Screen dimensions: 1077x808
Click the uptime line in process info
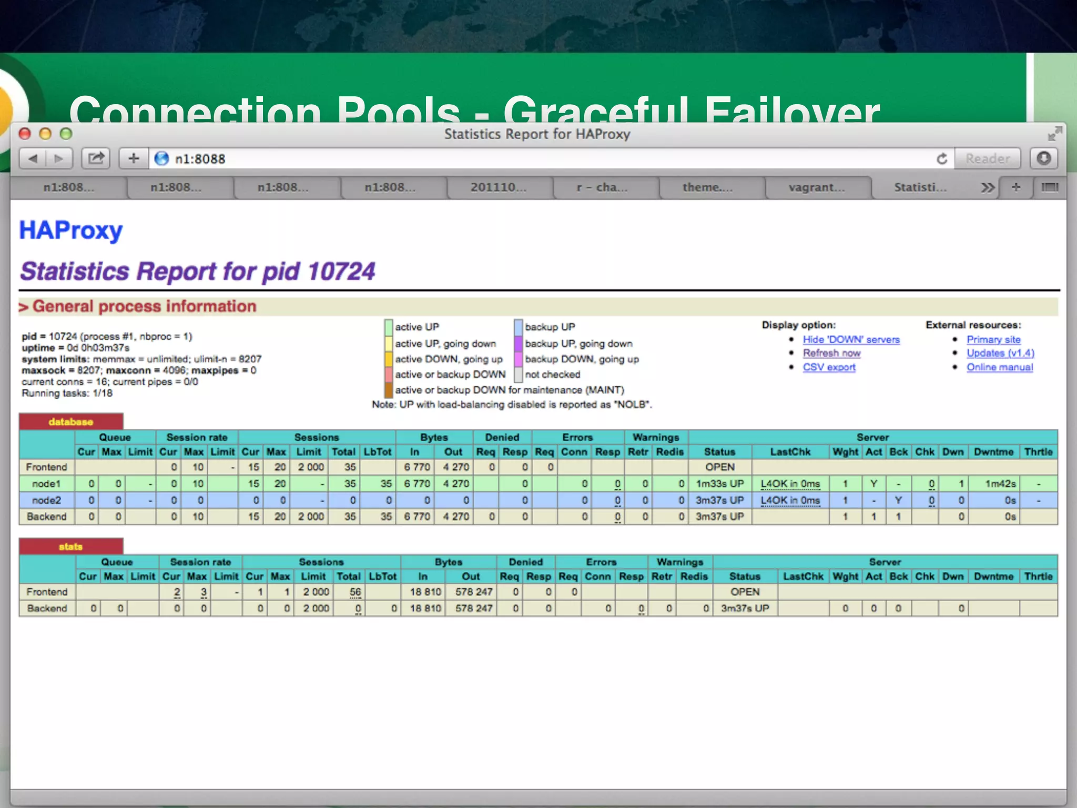(x=75, y=348)
